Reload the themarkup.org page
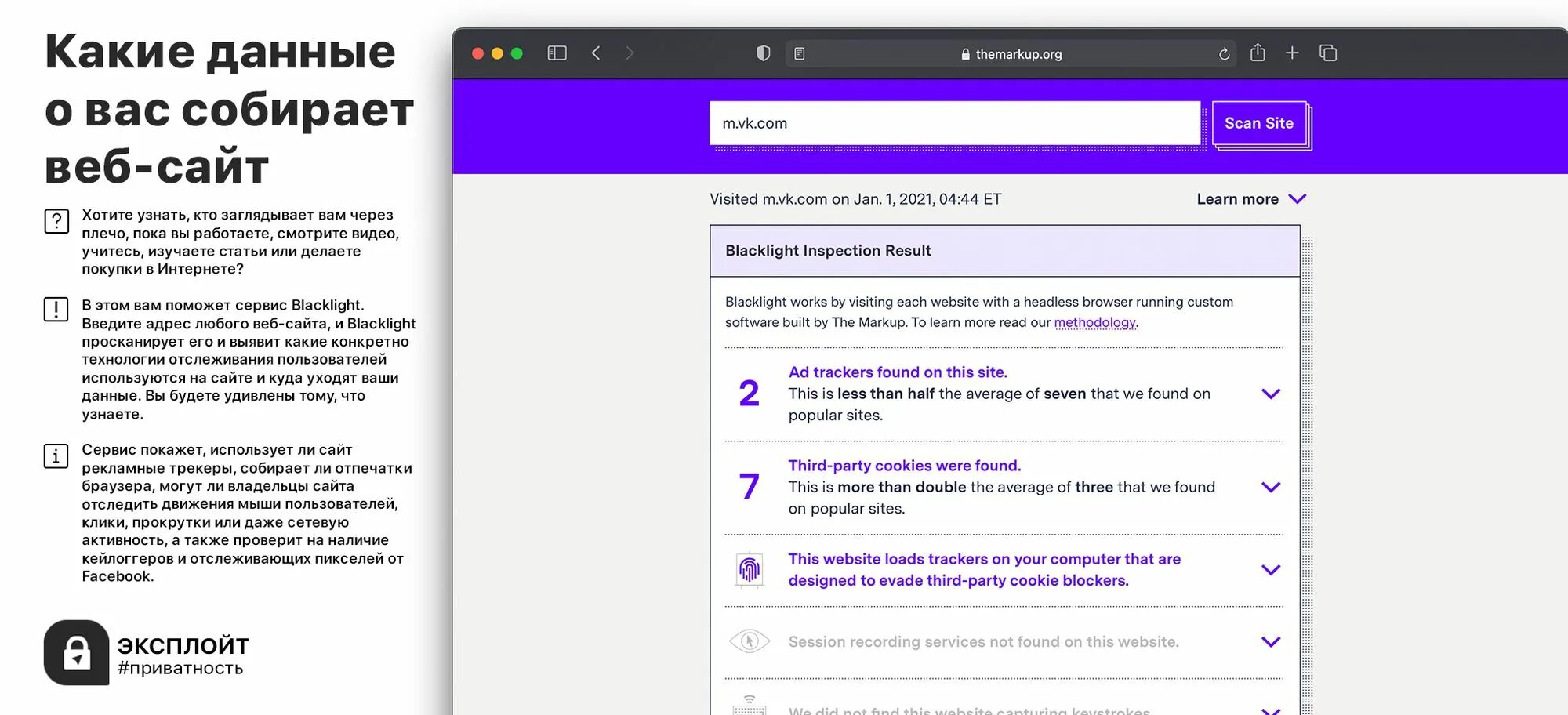 pos(1224,54)
